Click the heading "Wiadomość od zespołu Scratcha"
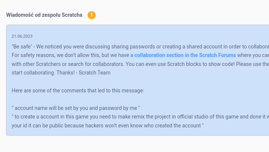Screen dimensions: 269x152 click(x=44, y=15)
